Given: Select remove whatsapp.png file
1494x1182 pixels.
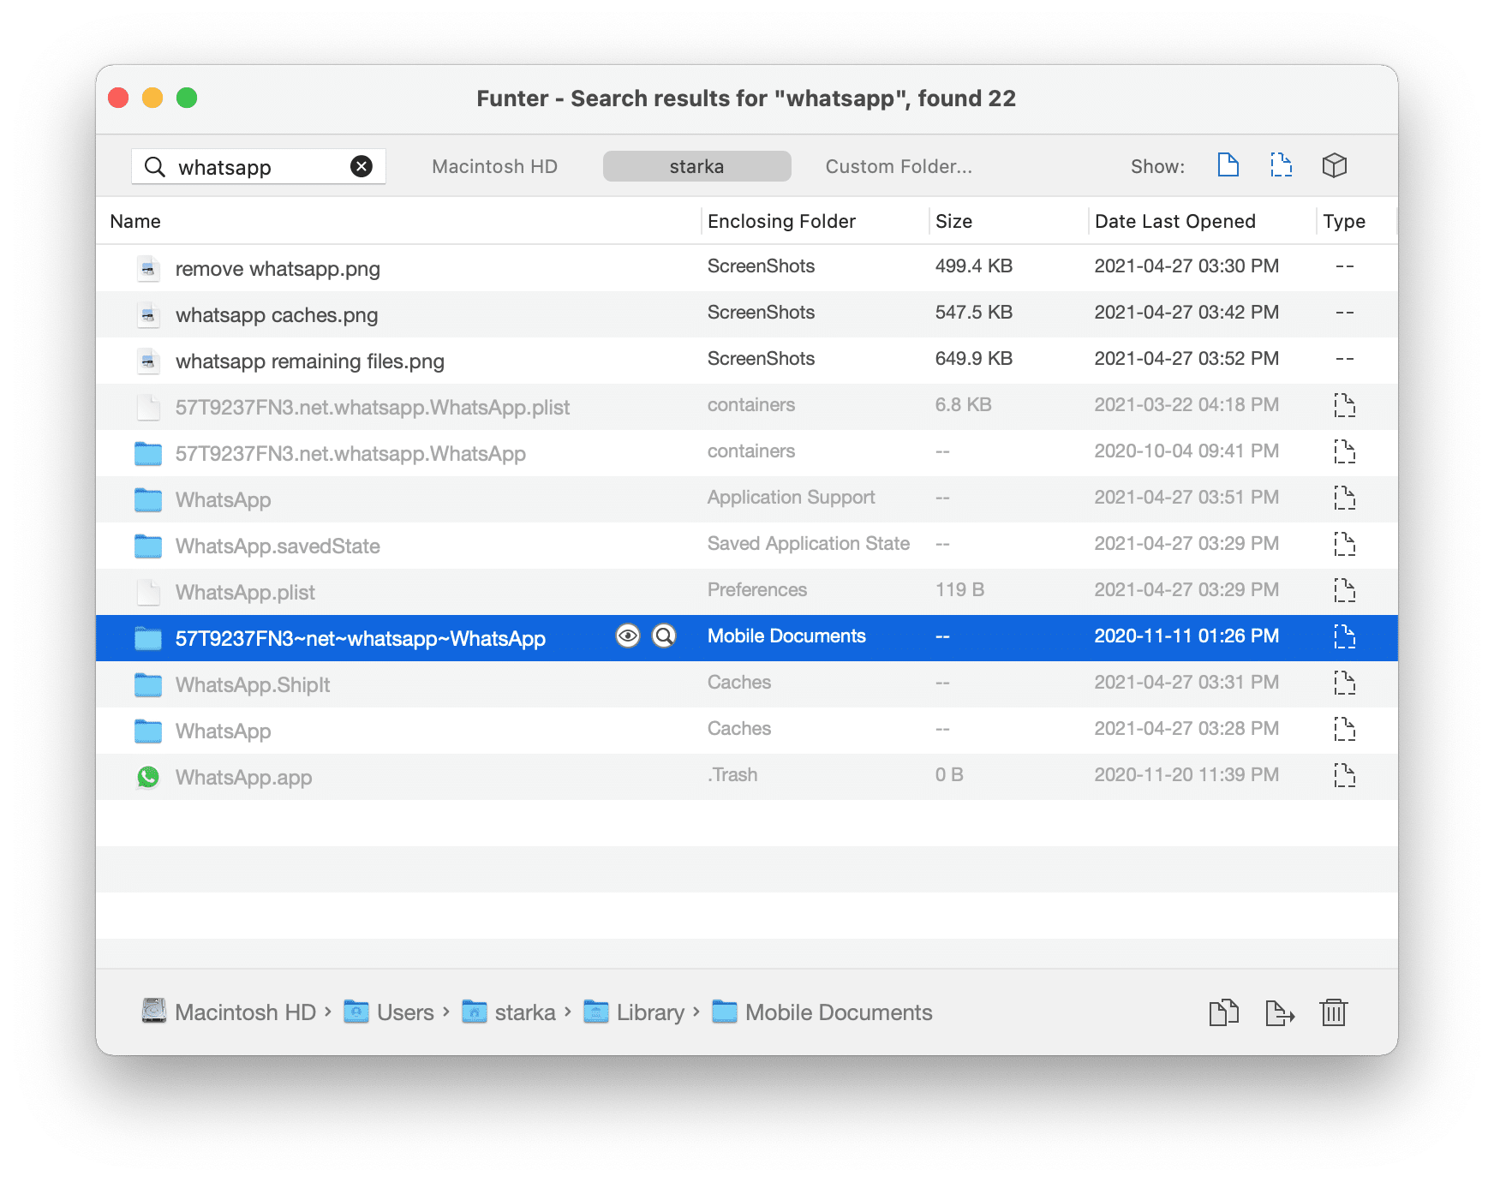Looking at the screenshot, I should tap(747, 268).
